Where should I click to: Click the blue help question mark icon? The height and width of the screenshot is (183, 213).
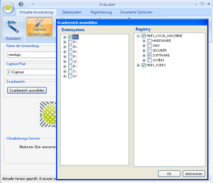tap(21, 4)
